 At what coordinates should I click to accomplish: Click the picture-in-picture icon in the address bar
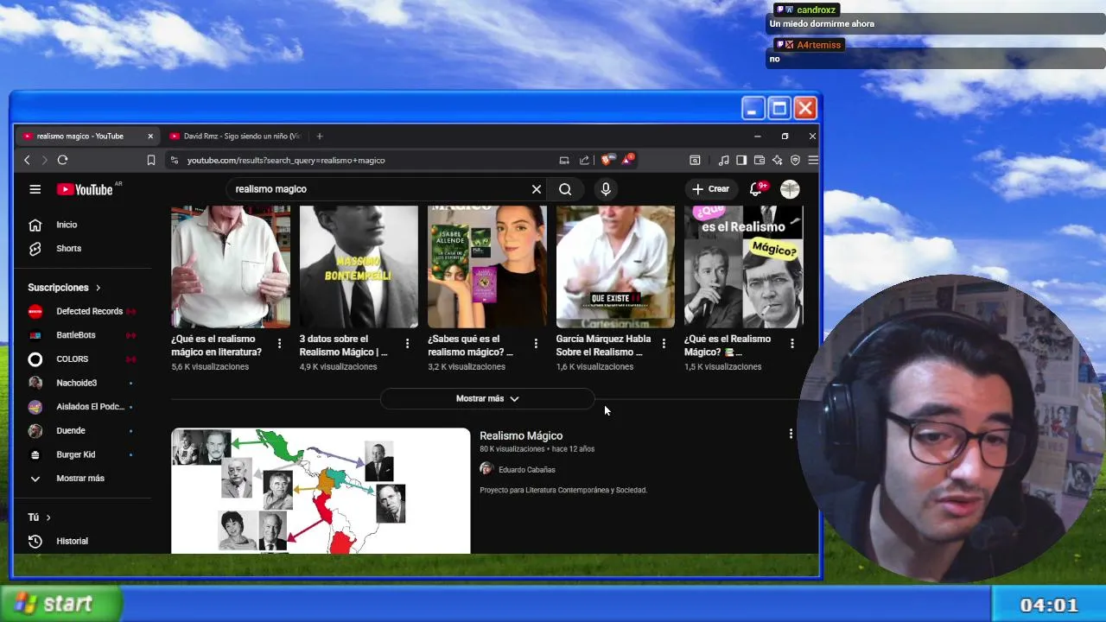[564, 160]
